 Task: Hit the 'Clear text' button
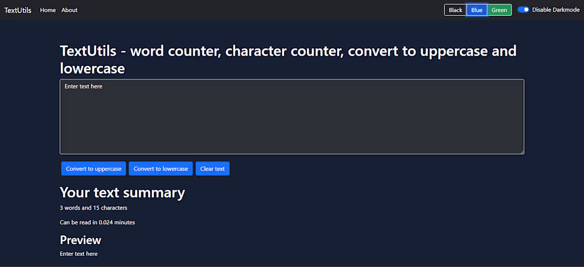click(212, 169)
